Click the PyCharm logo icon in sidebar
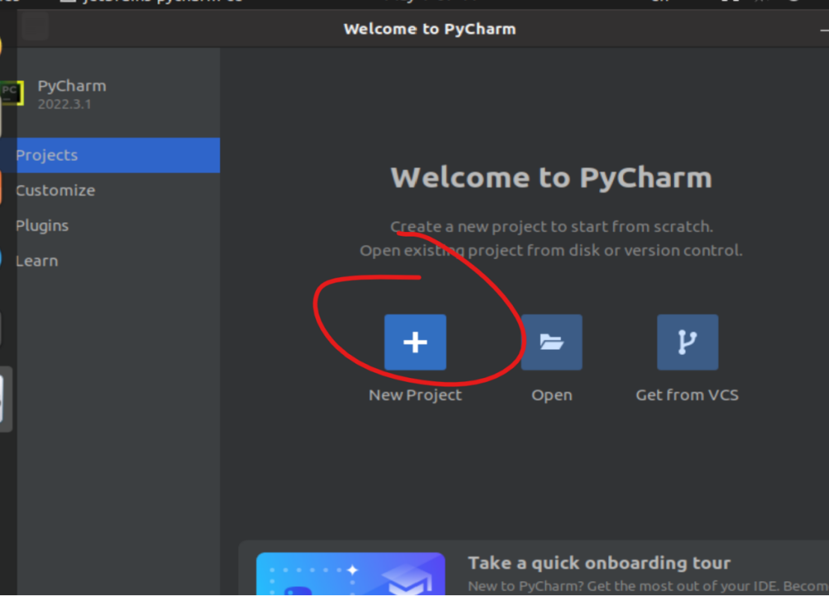The width and height of the screenshot is (829, 596). pyautogui.click(x=12, y=93)
